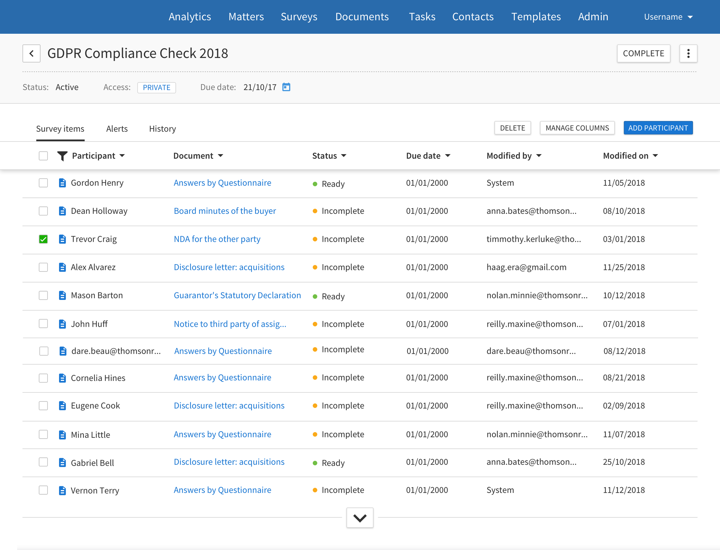Click the COMPLETE button
This screenshot has width=720, height=550.
[x=643, y=53]
